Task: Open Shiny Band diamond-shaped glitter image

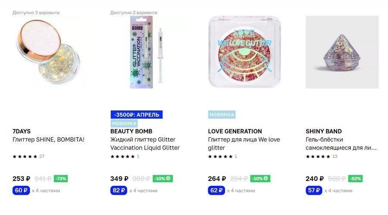Action: click(342, 52)
